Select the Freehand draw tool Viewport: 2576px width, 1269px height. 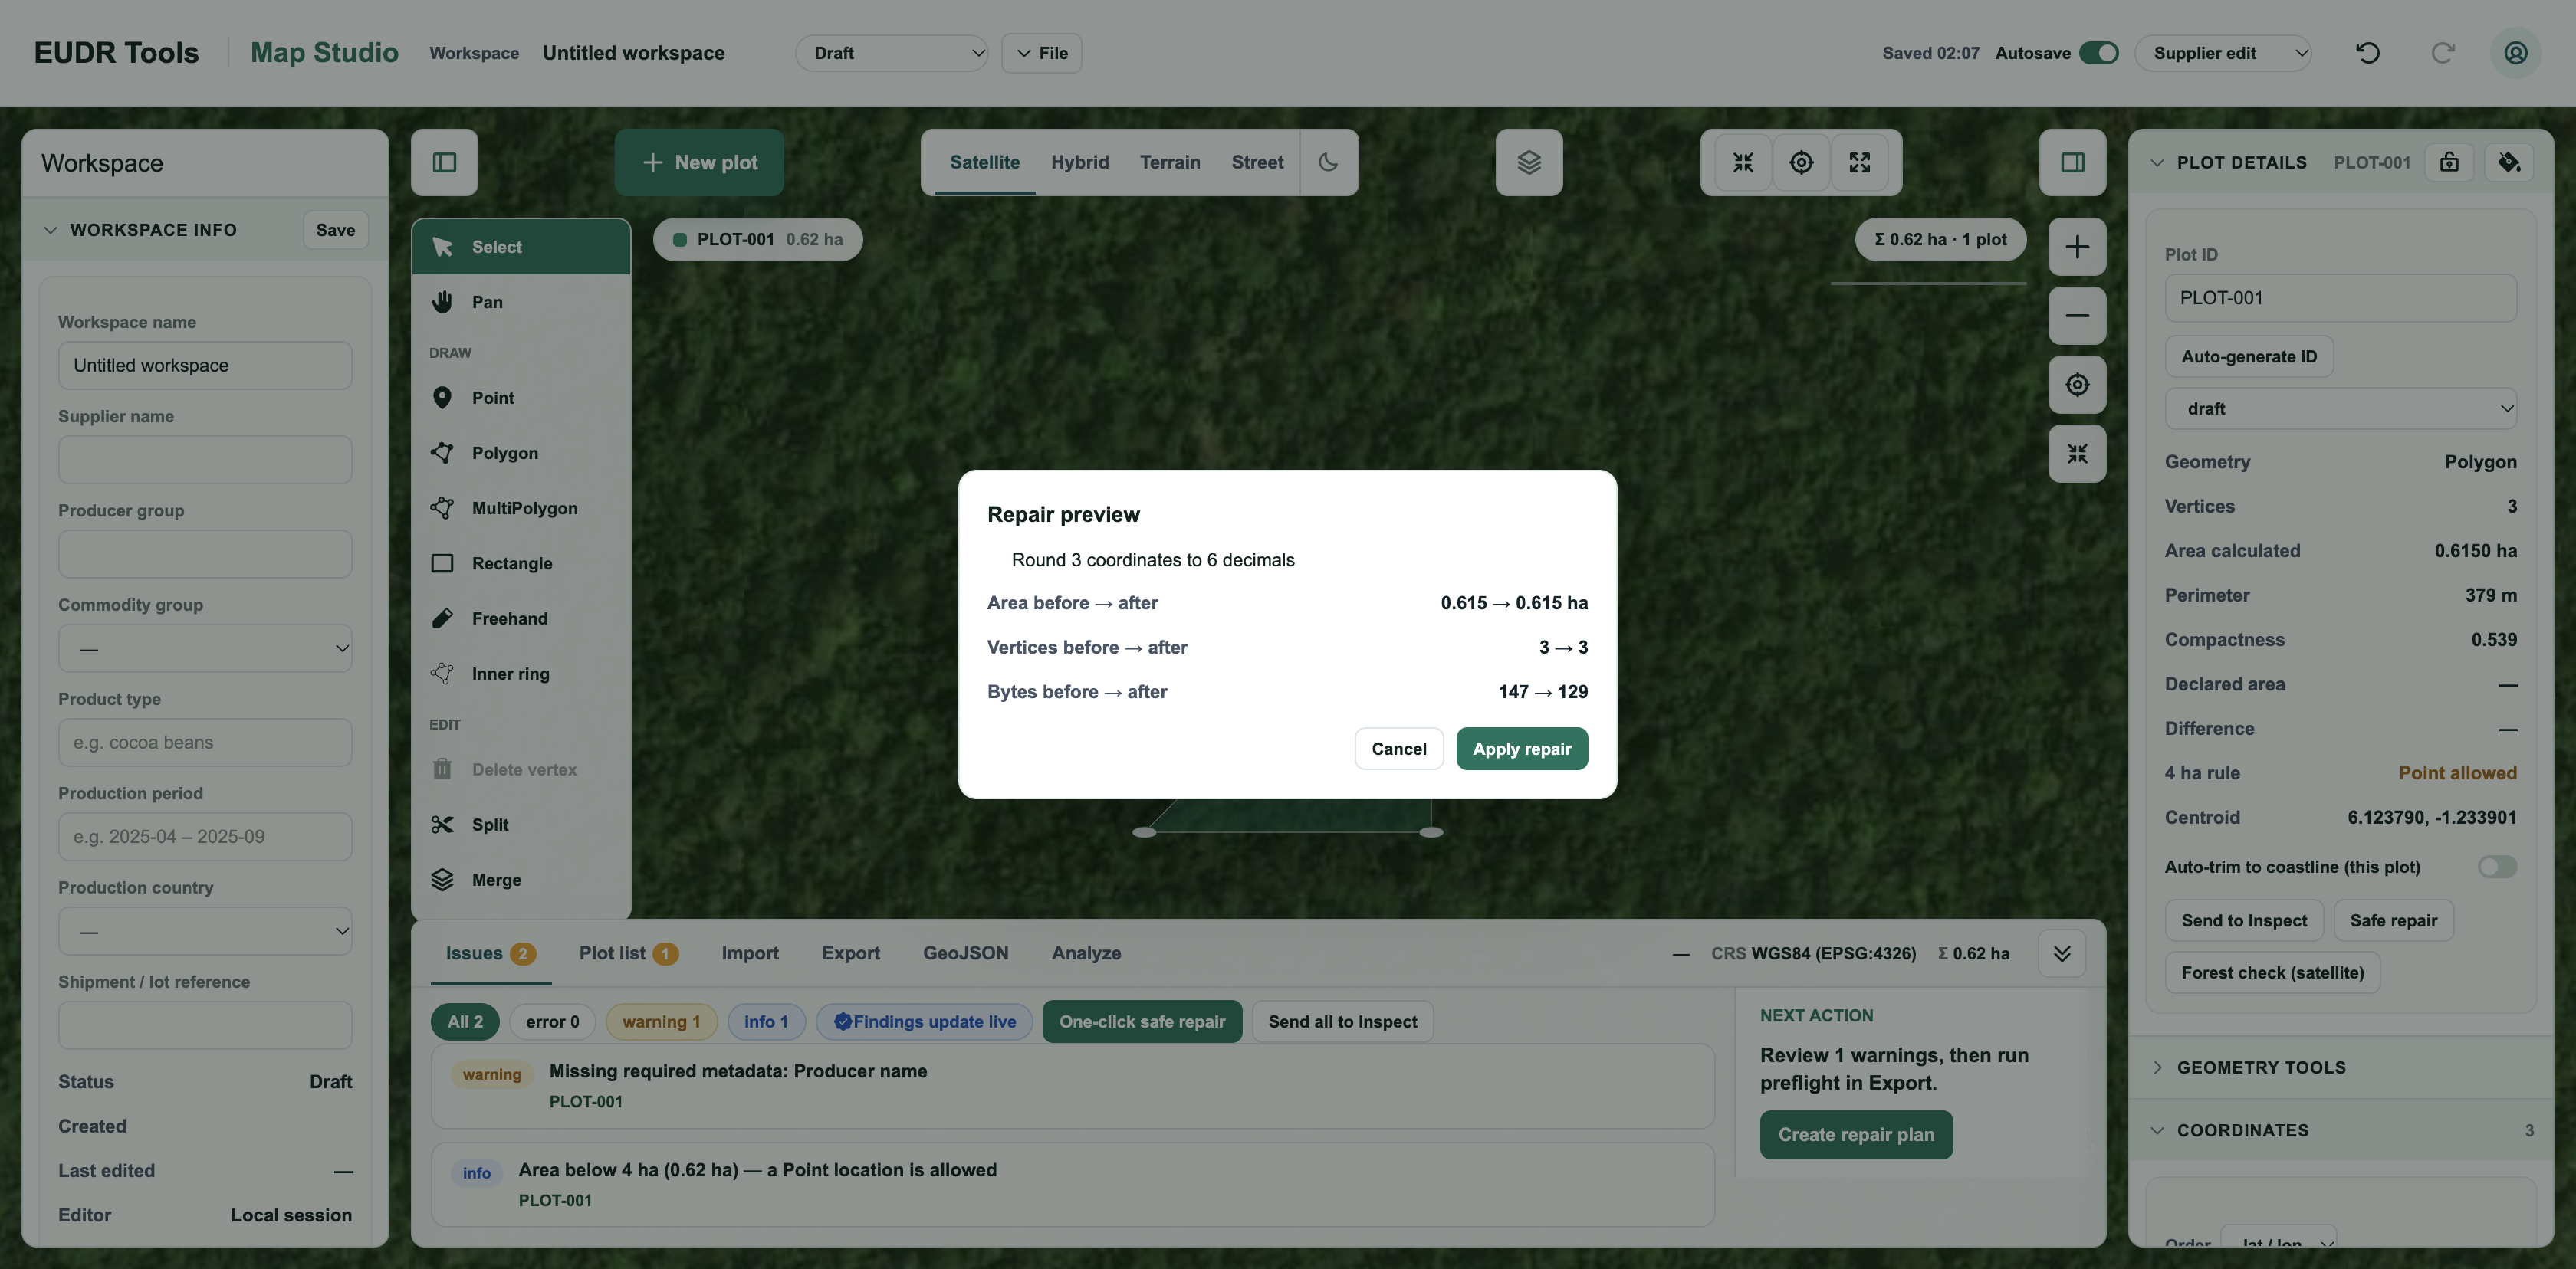[x=521, y=618]
